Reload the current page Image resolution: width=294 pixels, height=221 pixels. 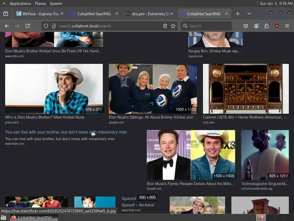28,26
